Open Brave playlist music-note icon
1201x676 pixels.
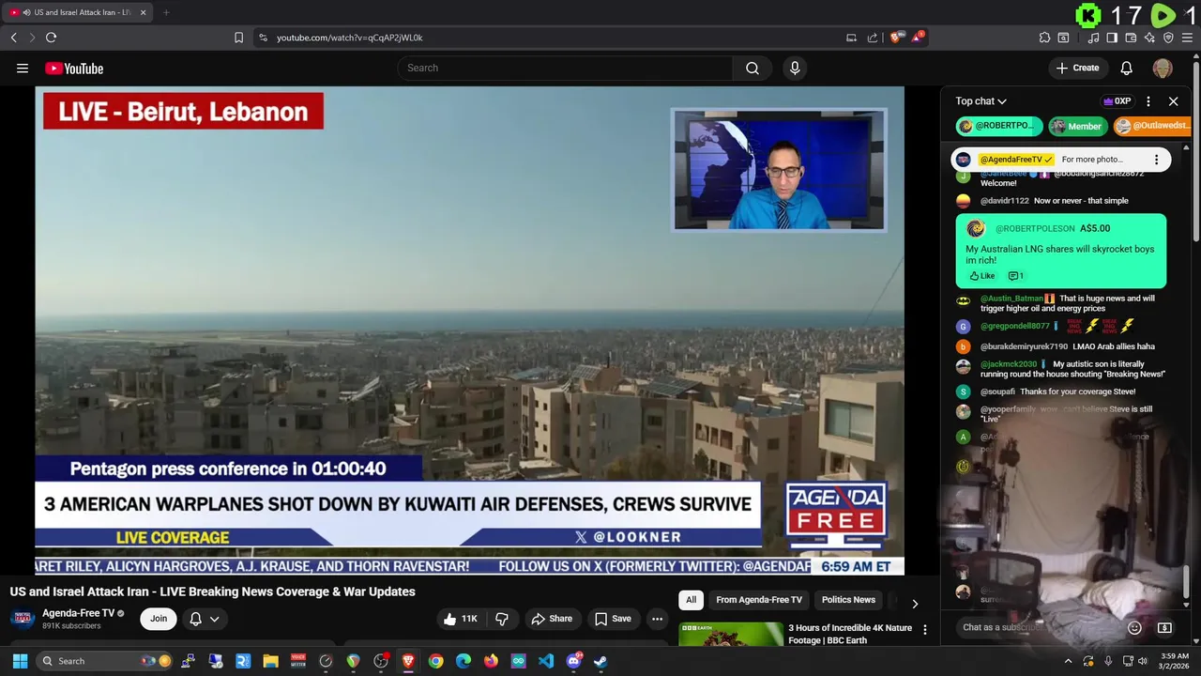[1093, 38]
